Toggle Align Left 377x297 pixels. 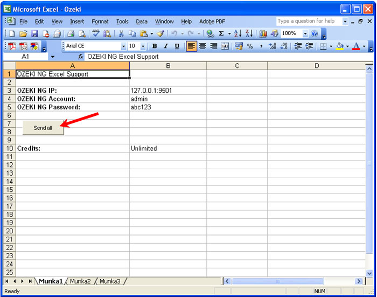191,46
